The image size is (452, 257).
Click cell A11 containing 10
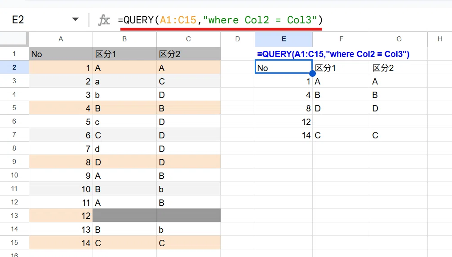(61, 189)
